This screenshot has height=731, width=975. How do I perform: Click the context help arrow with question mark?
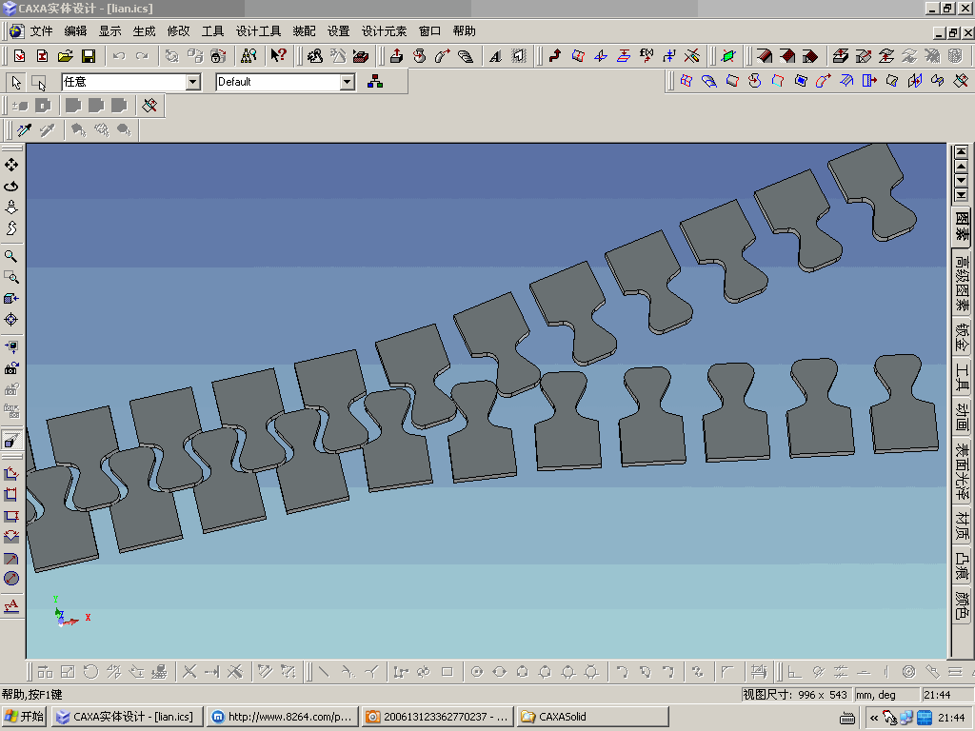[x=278, y=56]
